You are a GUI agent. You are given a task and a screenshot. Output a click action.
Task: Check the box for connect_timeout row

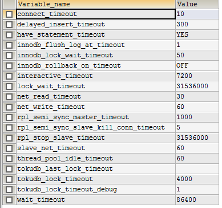[9, 14]
